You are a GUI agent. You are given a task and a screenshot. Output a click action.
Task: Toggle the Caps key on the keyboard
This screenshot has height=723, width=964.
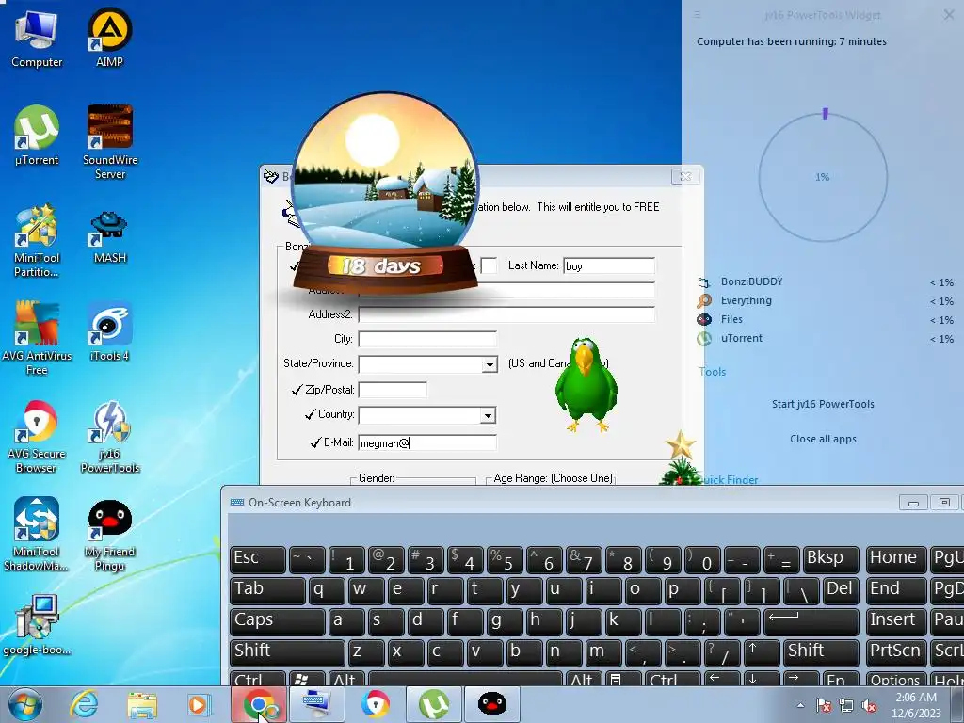point(278,621)
